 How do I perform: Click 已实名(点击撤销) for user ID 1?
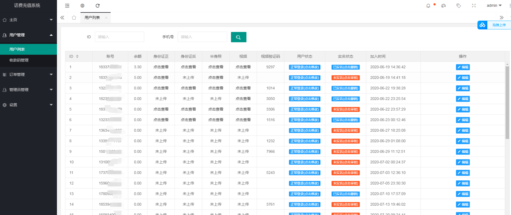point(345,67)
